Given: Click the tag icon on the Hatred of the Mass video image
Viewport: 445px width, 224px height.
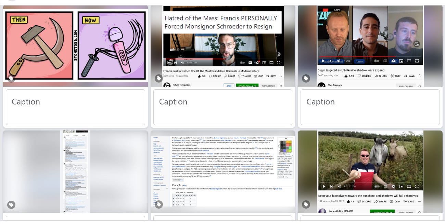Looking at the screenshot, I should click(159, 79).
